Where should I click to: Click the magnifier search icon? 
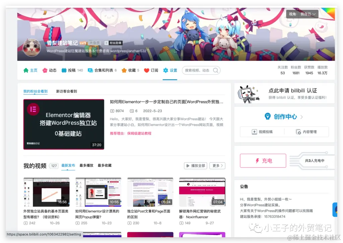coord(216,70)
